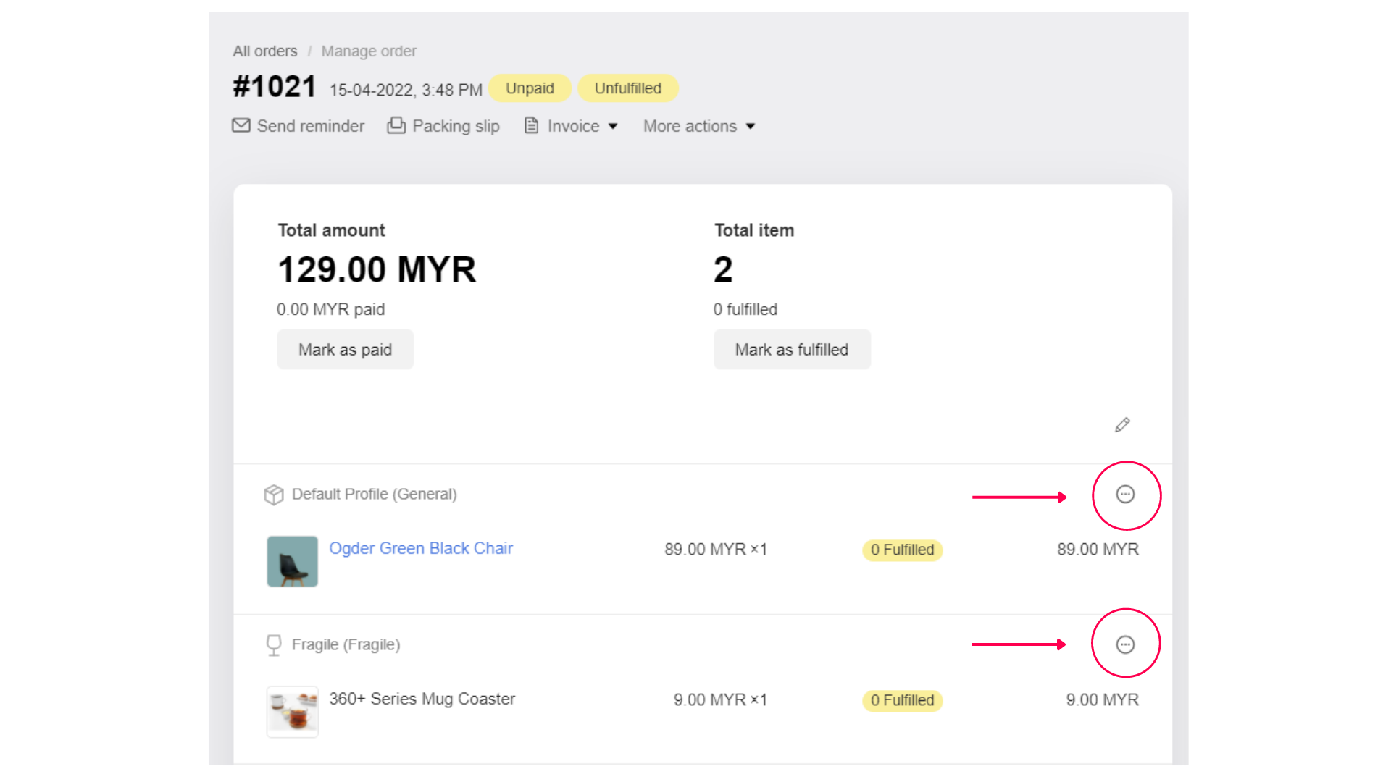Click the Invoice document icon
Screen dimensions: 1391x782
531,125
